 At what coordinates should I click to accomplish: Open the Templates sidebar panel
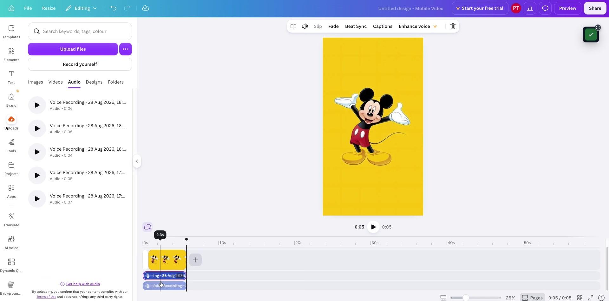pyautogui.click(x=11, y=32)
